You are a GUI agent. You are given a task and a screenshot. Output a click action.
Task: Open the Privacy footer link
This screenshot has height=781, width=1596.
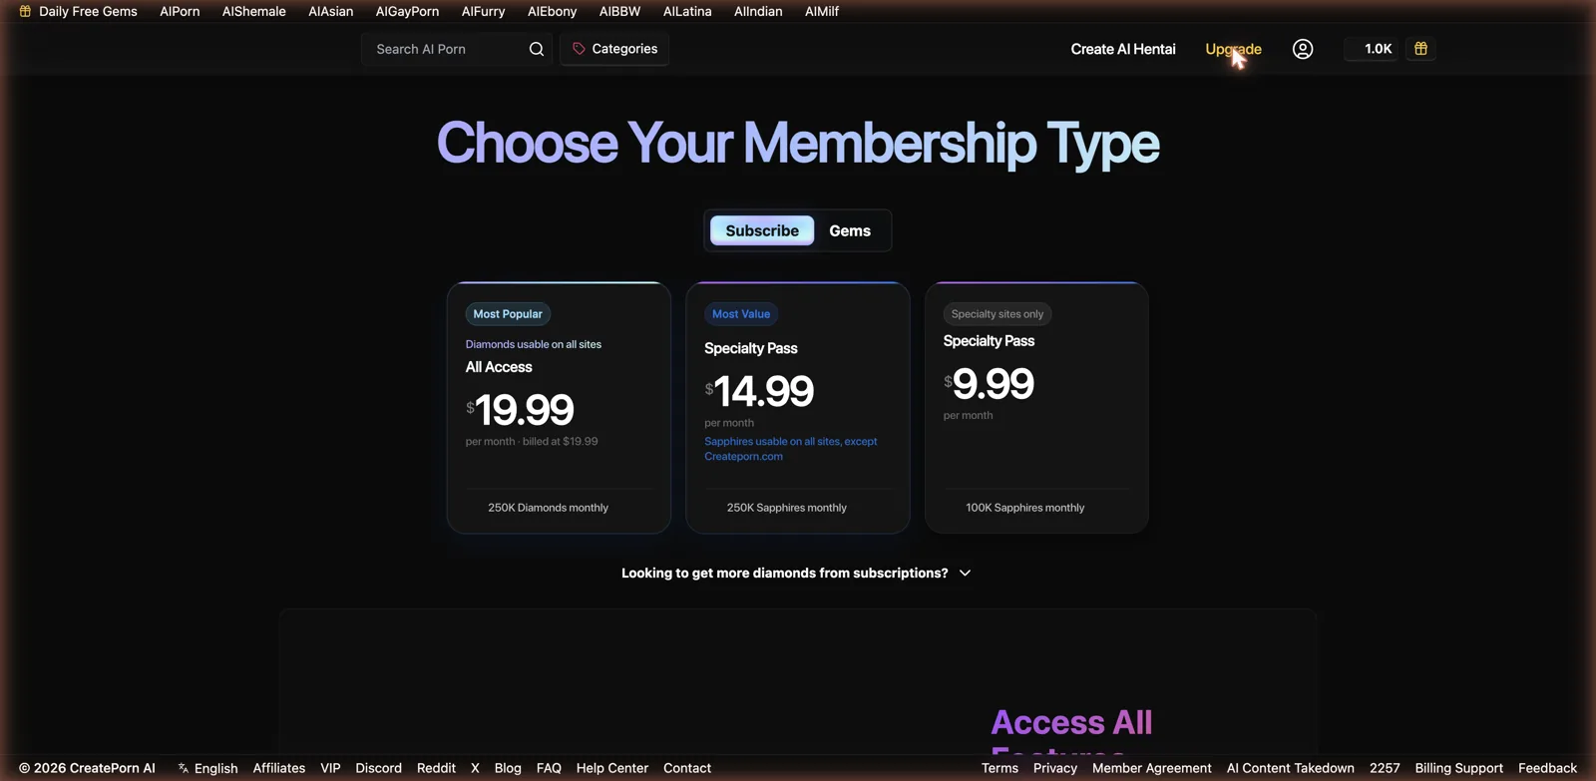click(1055, 768)
